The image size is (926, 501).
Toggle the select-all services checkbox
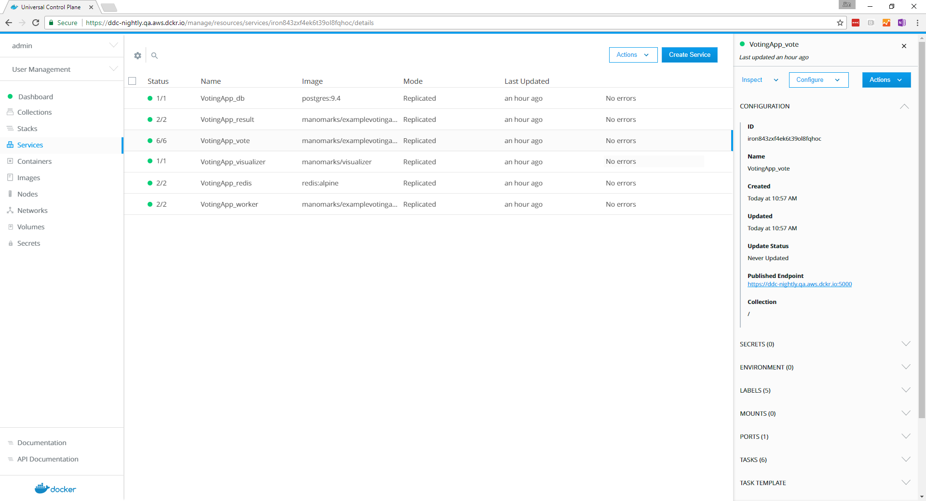[x=132, y=81]
